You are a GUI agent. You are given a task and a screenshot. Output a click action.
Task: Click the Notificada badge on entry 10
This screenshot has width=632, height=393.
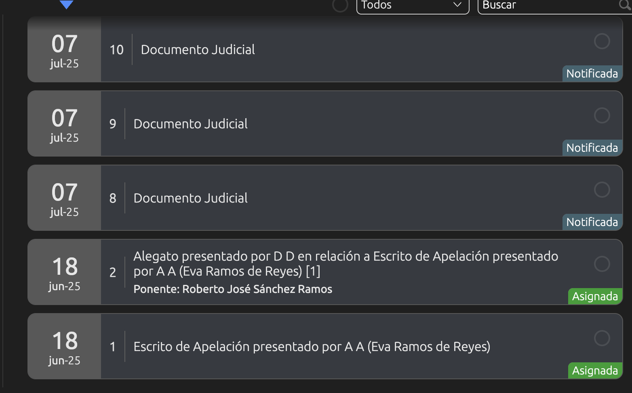point(592,74)
